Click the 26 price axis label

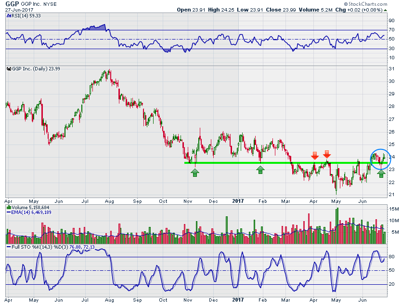pyautogui.click(x=391, y=132)
